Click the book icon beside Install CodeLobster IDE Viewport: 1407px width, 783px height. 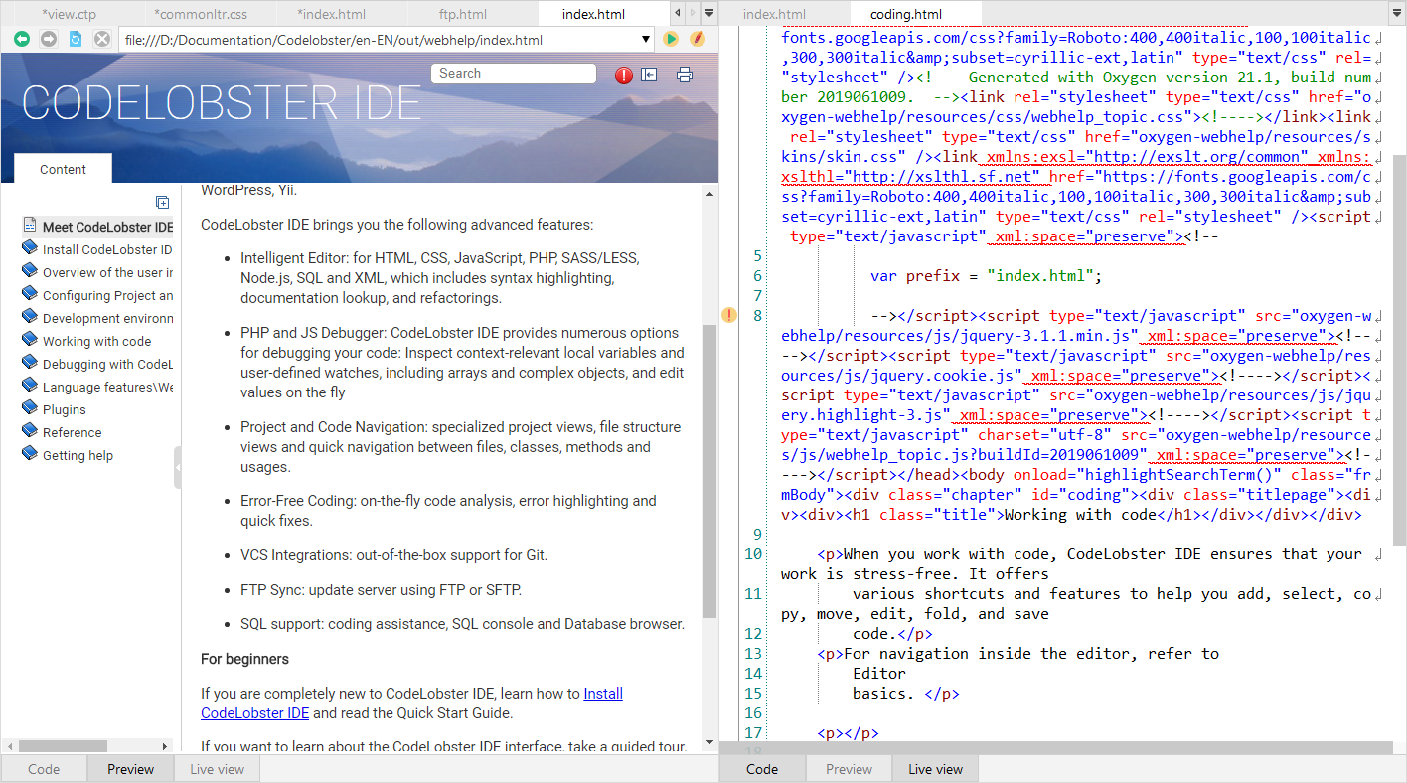(30, 248)
